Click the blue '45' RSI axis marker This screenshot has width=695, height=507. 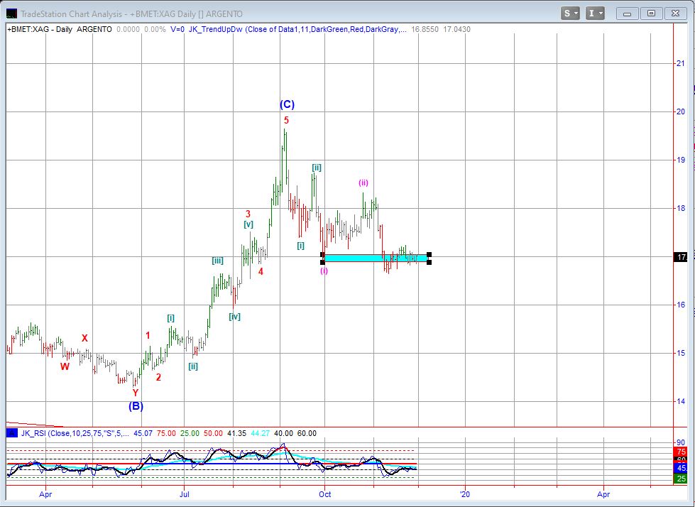[x=682, y=468]
